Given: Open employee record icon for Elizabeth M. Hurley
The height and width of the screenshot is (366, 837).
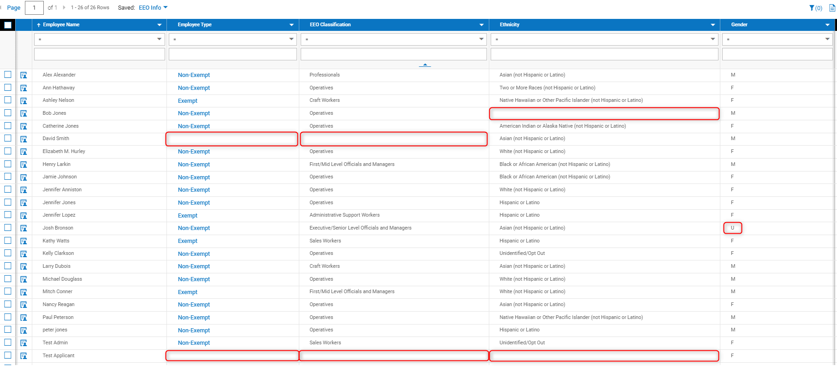Looking at the screenshot, I should pyautogui.click(x=24, y=152).
